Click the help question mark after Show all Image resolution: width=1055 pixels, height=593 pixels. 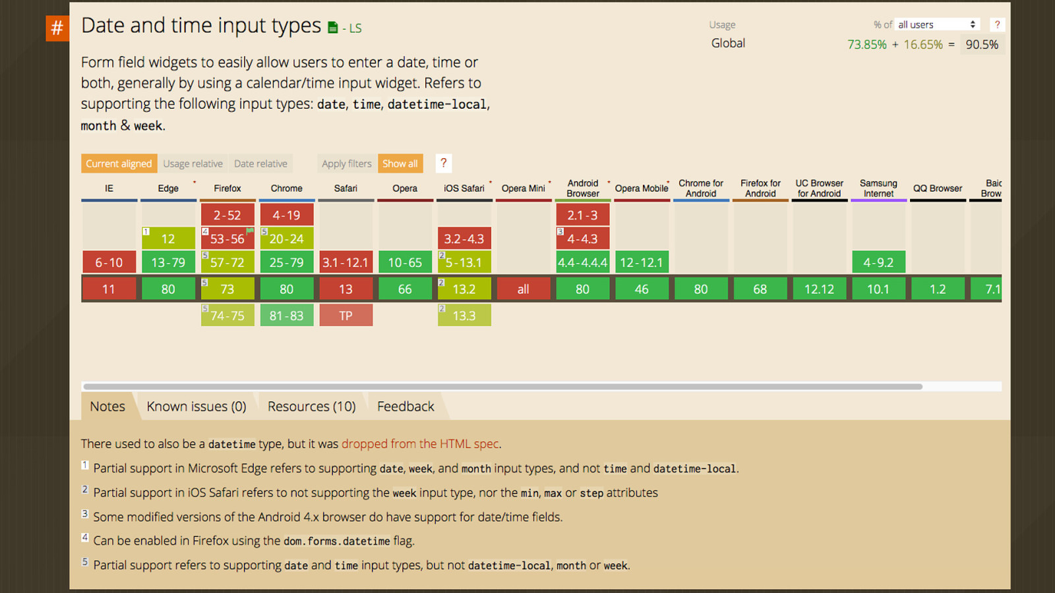tap(444, 163)
